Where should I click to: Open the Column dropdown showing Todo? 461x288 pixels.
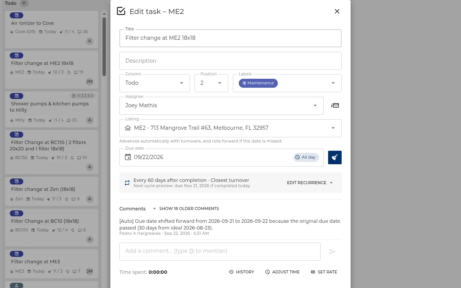[x=155, y=83]
